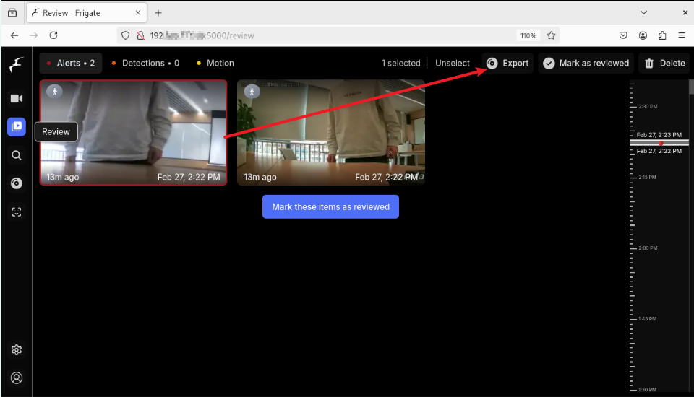Click the Frigate logo at top left

16,65
